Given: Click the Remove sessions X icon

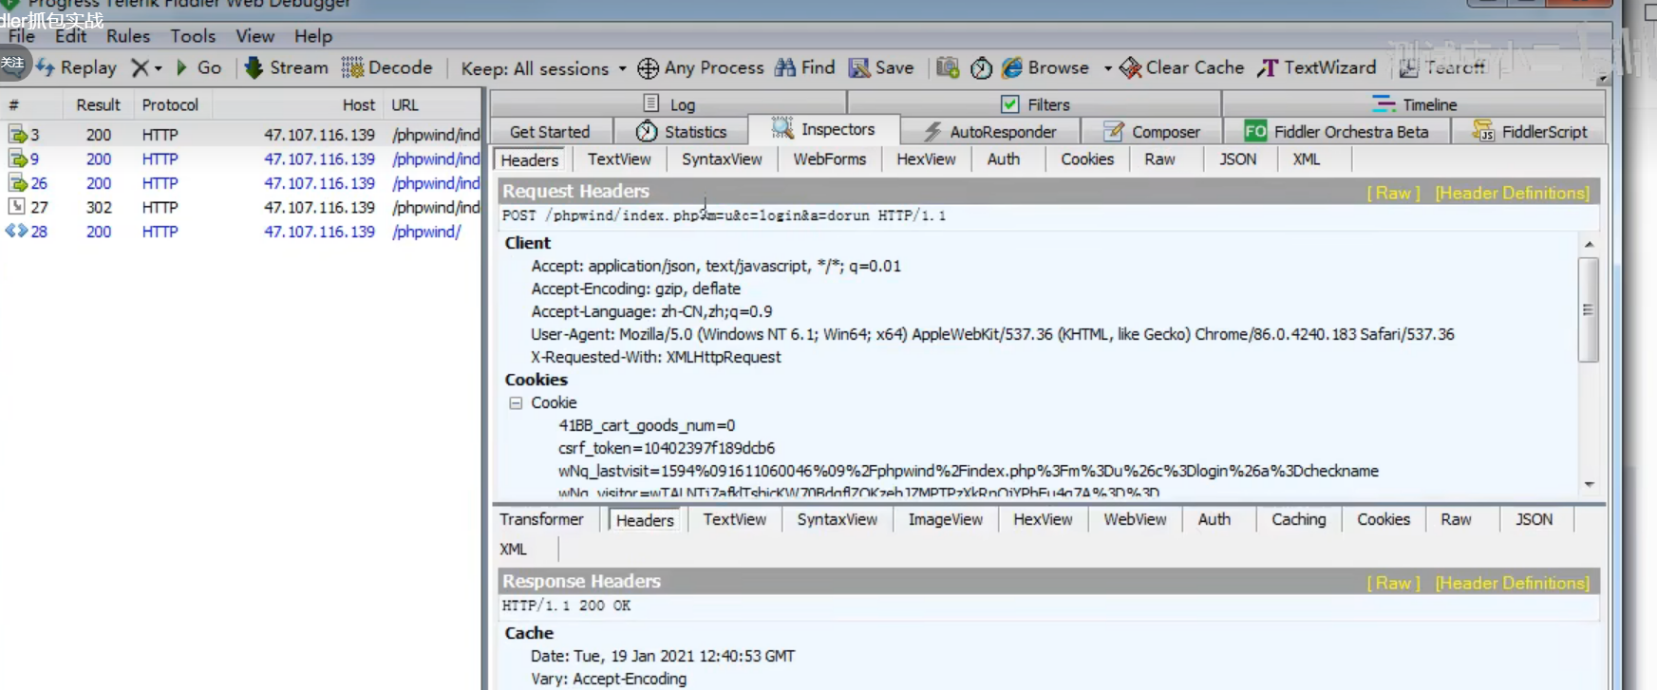Looking at the screenshot, I should pos(140,67).
